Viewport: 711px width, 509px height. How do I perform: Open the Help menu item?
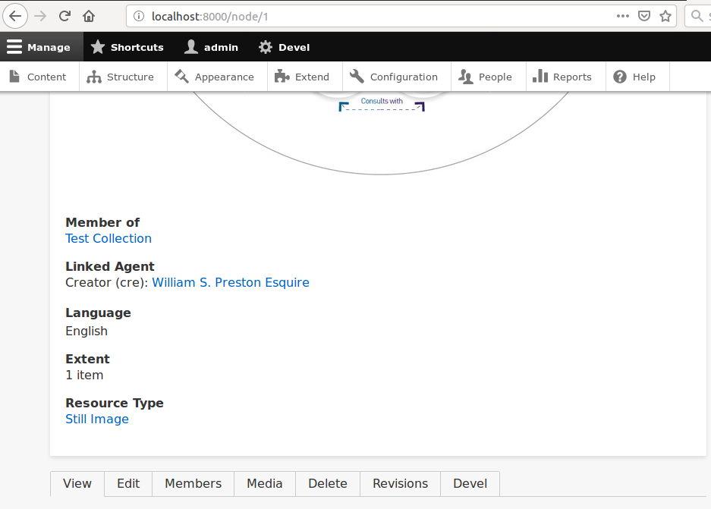(634, 77)
